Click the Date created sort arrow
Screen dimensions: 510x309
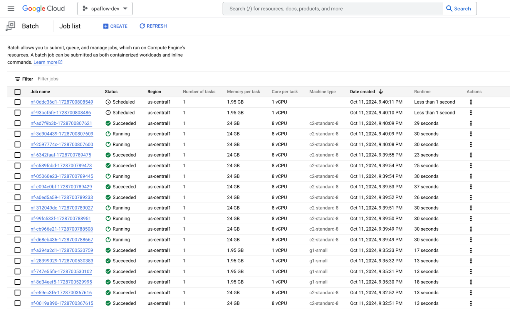pos(381,92)
